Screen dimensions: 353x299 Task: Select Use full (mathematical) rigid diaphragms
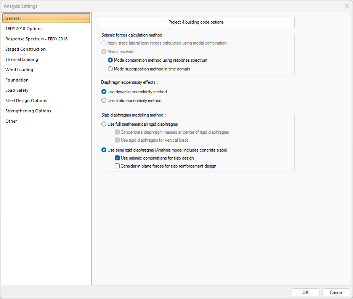[104, 124]
